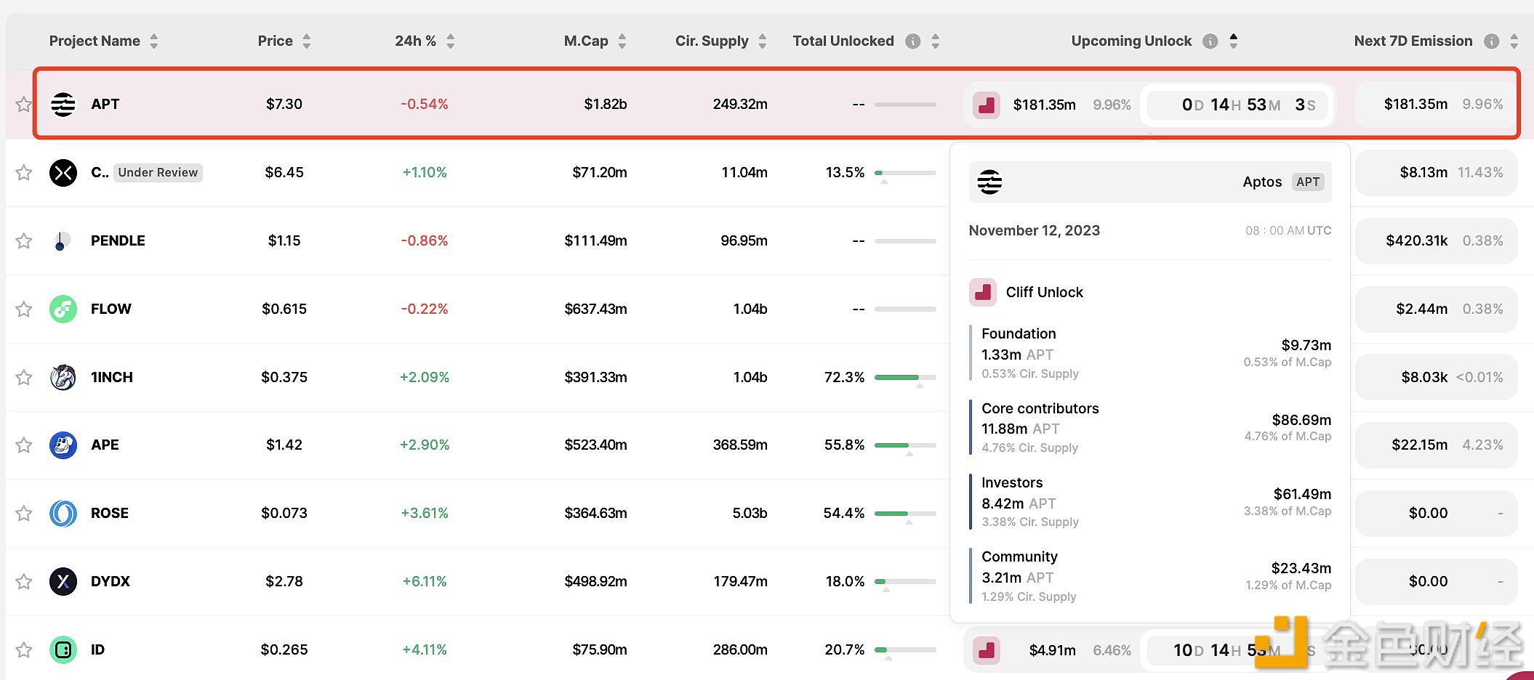
Task: Show Total Unlocked info tooltip icon
Action: [913, 41]
